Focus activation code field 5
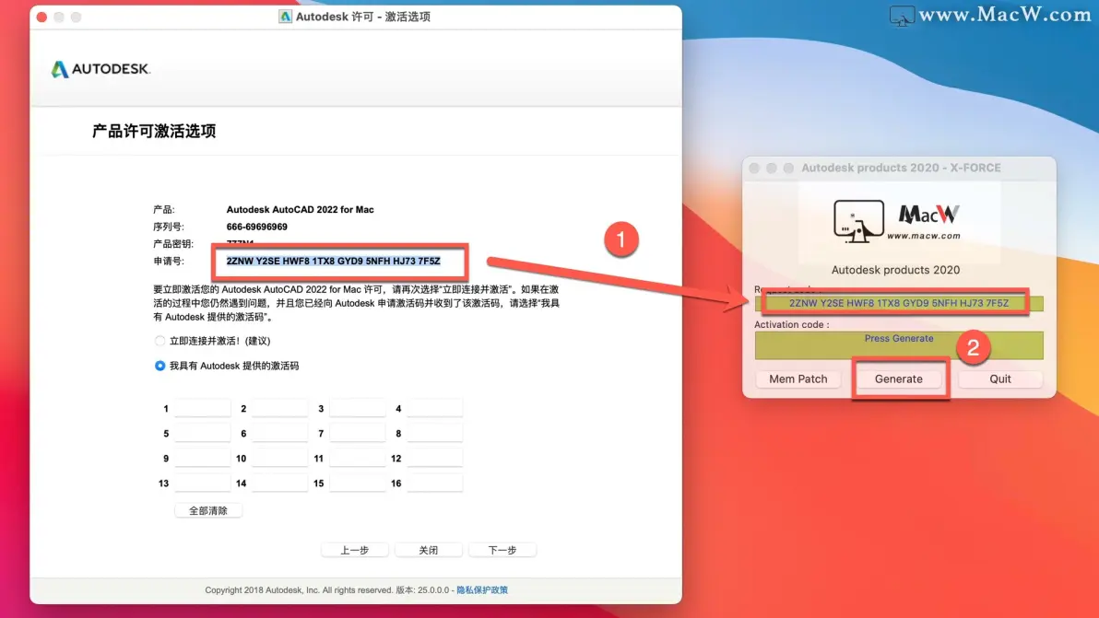 [203, 433]
